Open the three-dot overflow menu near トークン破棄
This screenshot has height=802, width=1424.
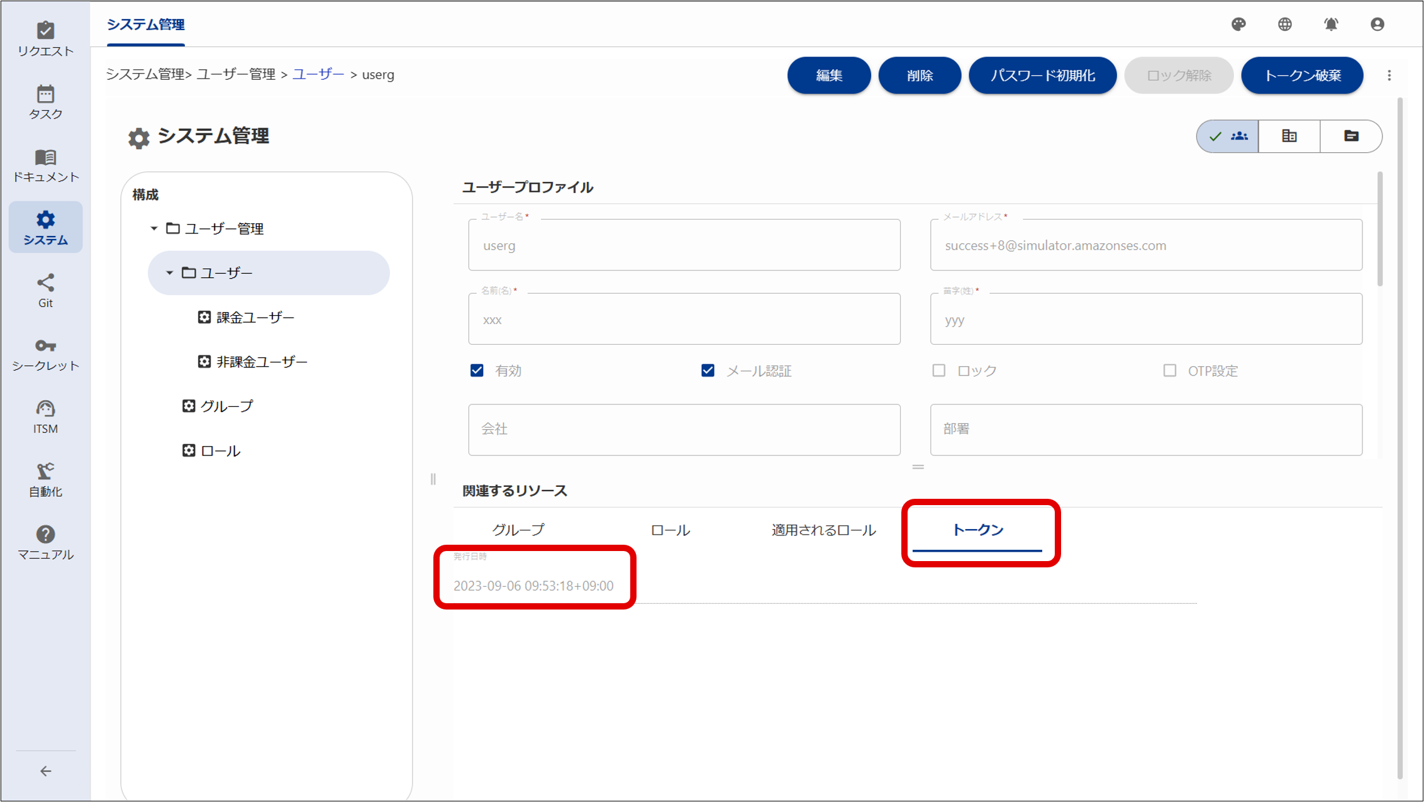pos(1389,75)
